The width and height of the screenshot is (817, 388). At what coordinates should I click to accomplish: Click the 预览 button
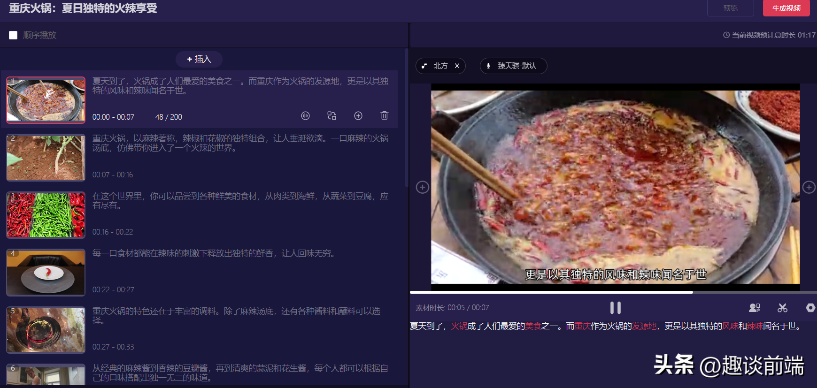coord(731,8)
